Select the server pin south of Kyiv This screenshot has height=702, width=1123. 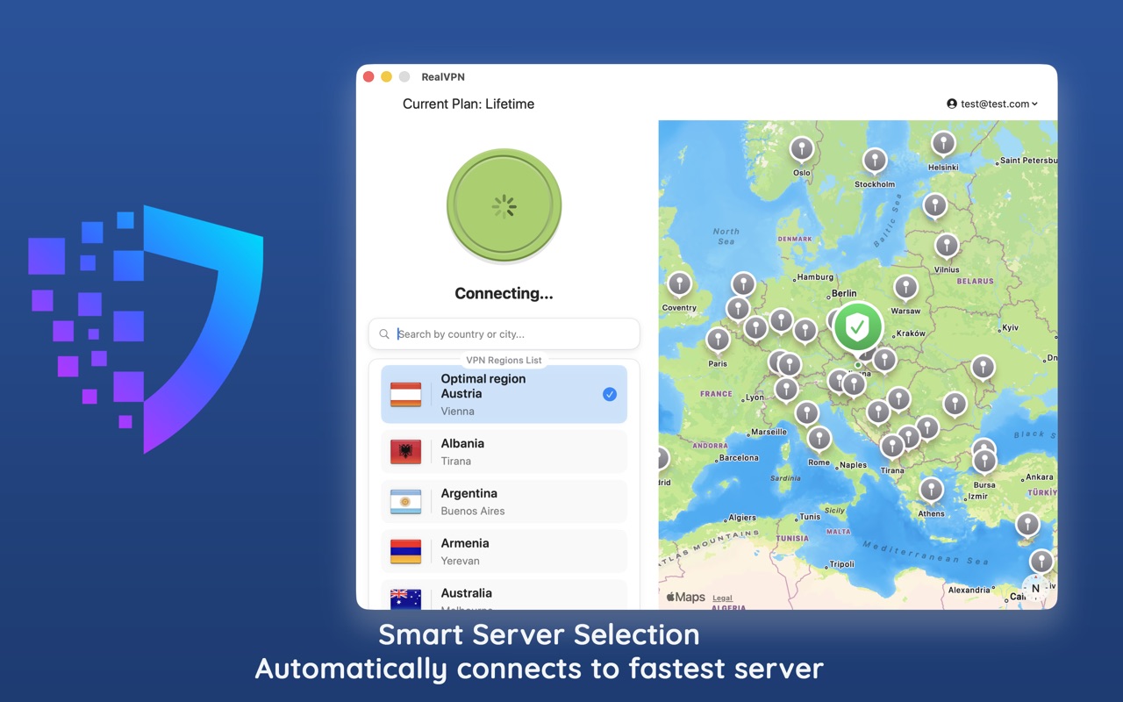tap(983, 367)
